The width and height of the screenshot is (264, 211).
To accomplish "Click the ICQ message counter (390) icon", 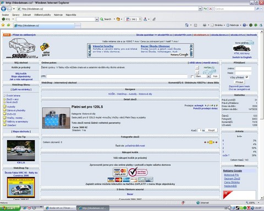I will pos(132,19).
